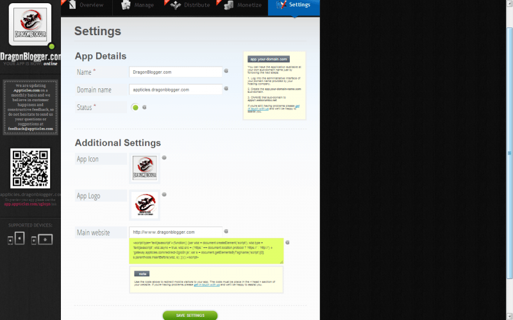The height and width of the screenshot is (320, 513).
Task: Click the feedback@appticles.com email
Action: click(x=30, y=129)
